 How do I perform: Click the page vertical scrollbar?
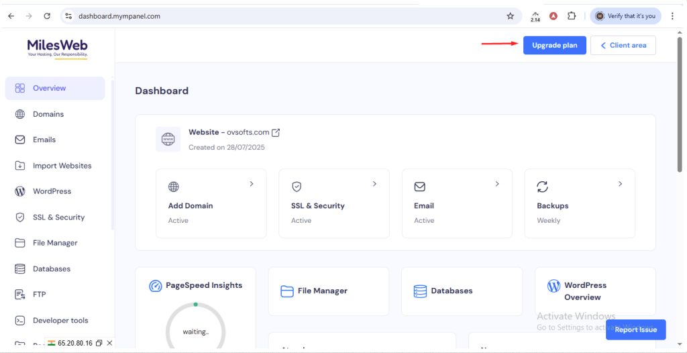[680, 105]
